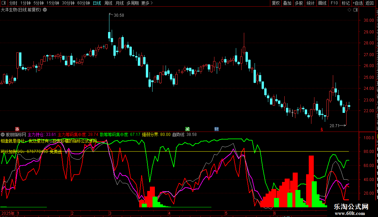The height and width of the screenshot is (217, 378).
Task: Click the 大洋生物(日线.前复权) chart title
Action: 21,10
